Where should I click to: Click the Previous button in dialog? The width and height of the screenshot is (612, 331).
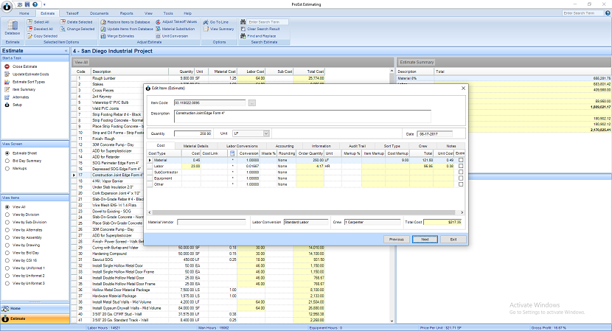[x=396, y=240]
